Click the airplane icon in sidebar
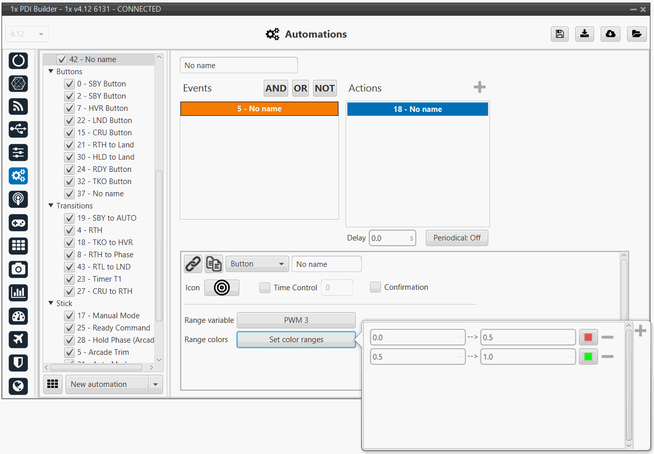 click(x=18, y=339)
